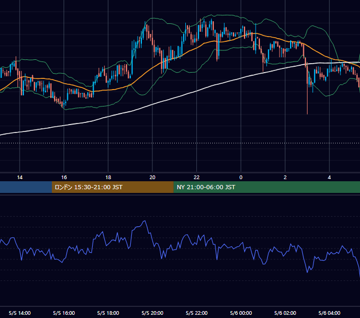Click the 5/6 00:00 label on the lower axis
The image size is (360, 318).
241,313
